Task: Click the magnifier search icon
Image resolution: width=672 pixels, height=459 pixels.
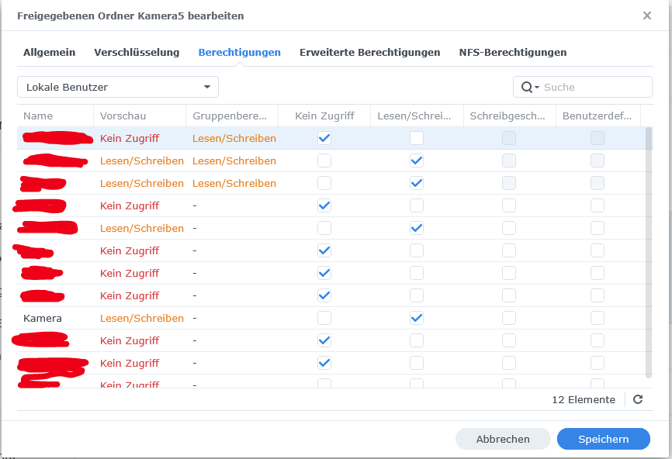Action: [526, 88]
